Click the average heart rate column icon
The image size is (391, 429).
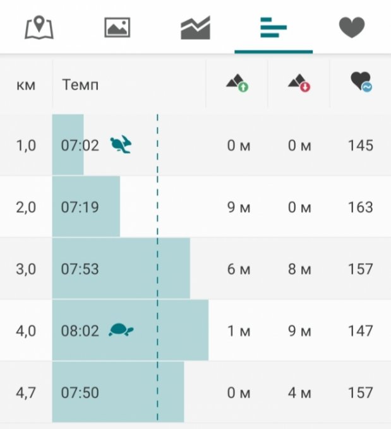click(x=361, y=83)
